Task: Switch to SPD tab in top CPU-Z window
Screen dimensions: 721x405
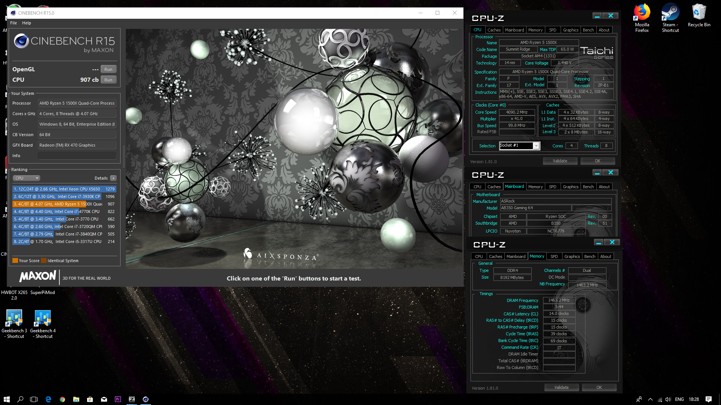Action: [x=552, y=30]
